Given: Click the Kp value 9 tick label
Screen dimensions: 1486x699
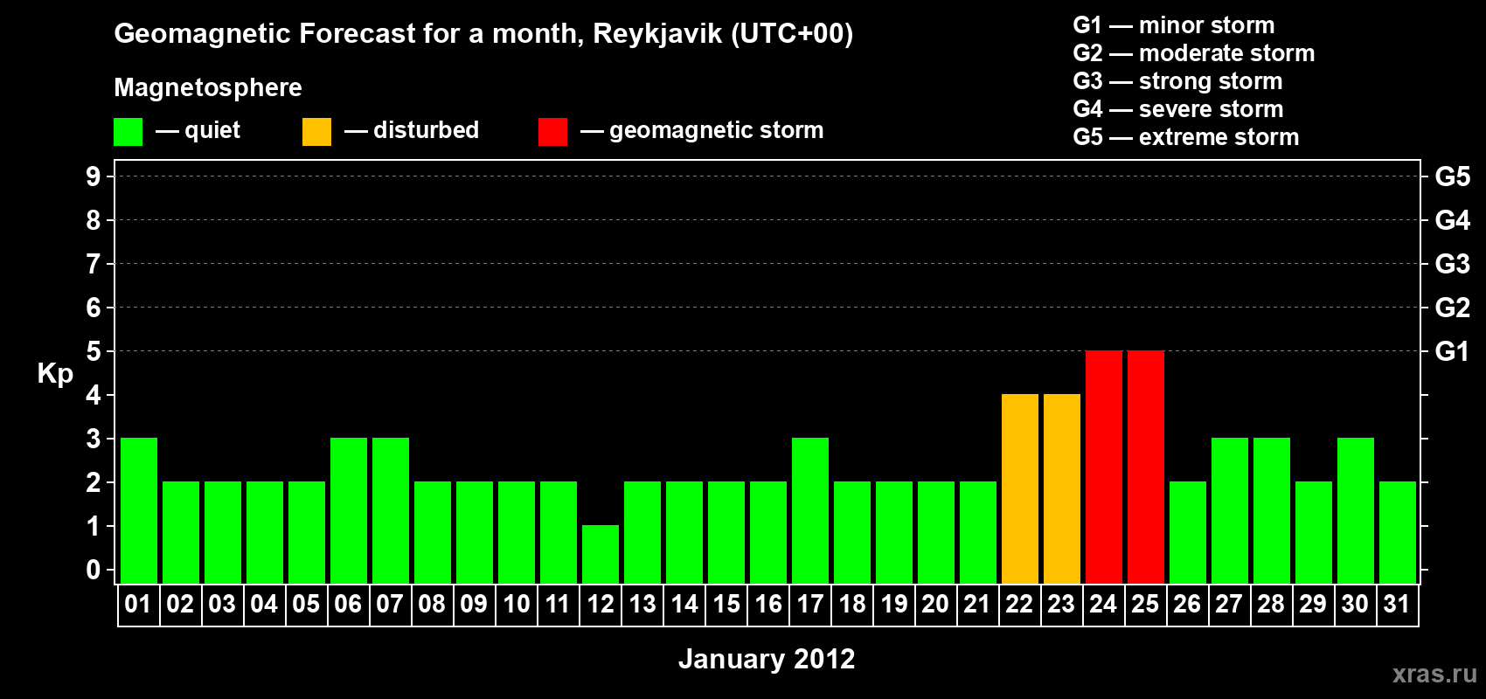Looking at the screenshot, I should tap(94, 176).
